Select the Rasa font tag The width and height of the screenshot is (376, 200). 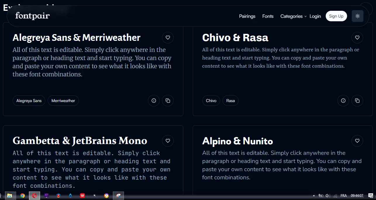point(230,101)
